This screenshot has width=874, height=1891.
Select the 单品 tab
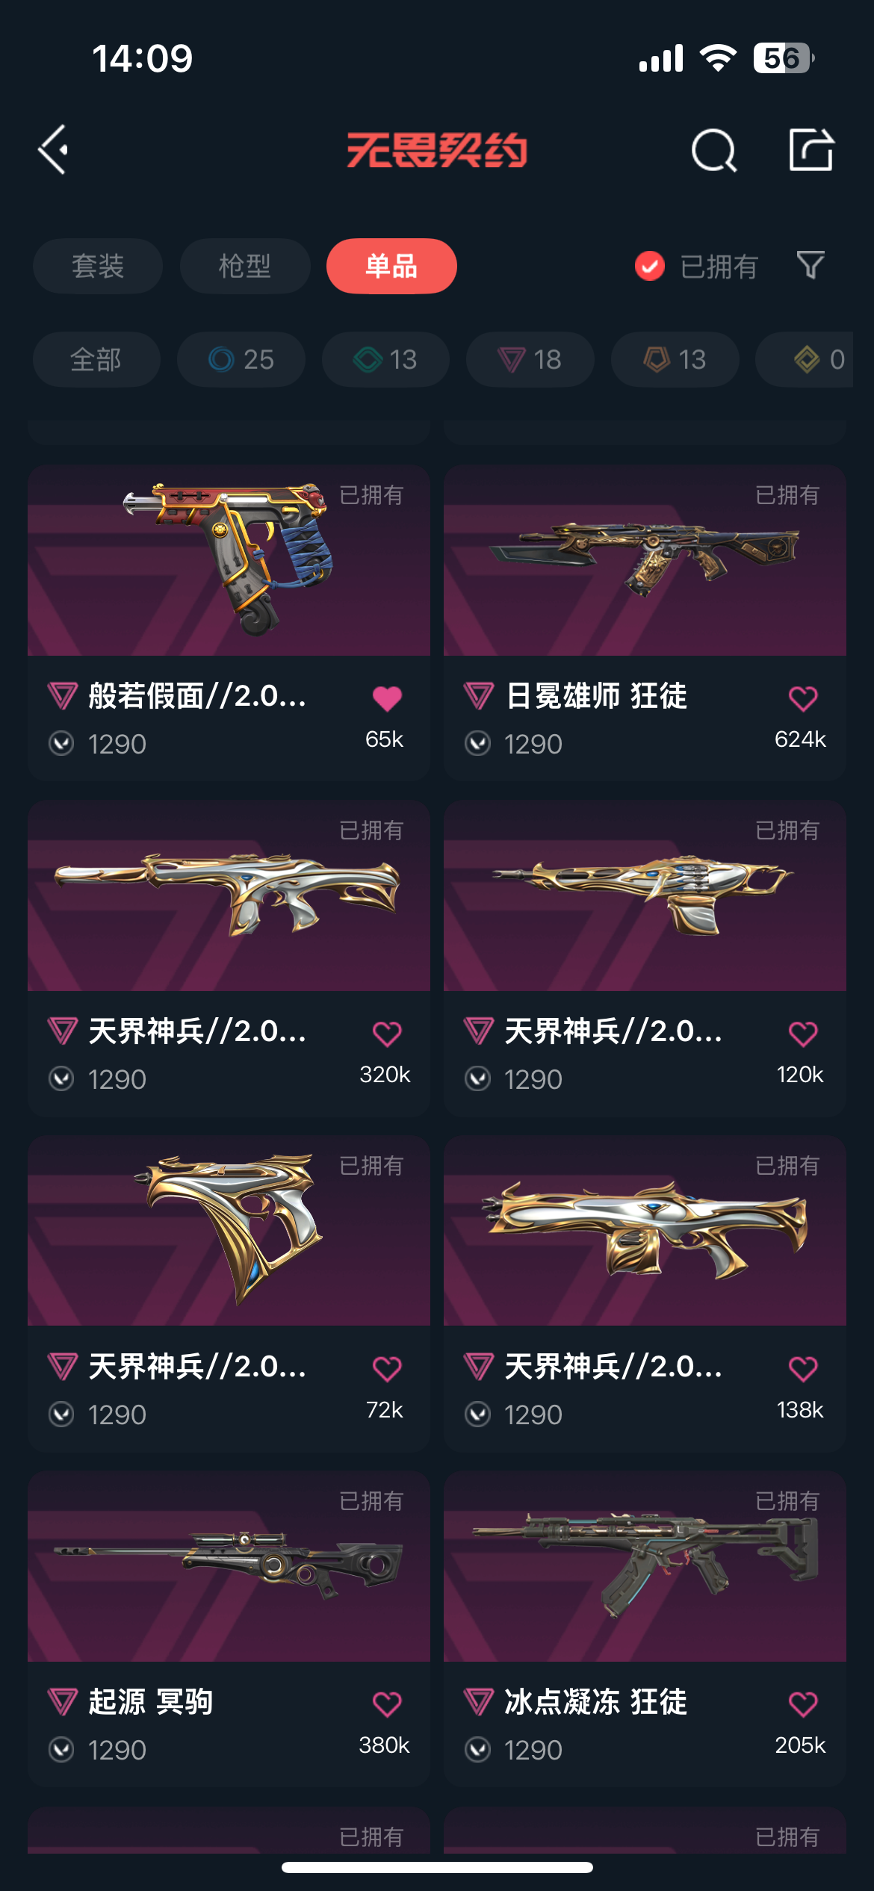(391, 266)
